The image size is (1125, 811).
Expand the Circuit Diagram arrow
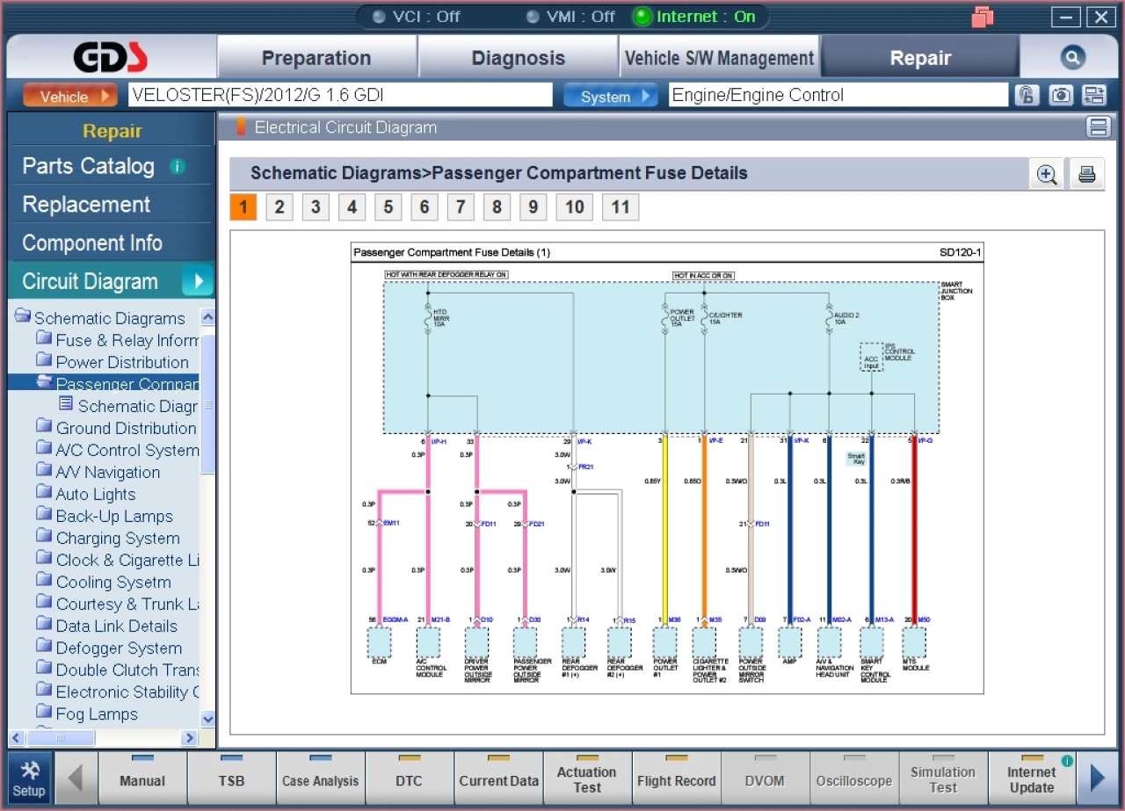tap(199, 281)
